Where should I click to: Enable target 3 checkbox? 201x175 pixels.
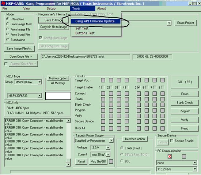tap(119, 87)
